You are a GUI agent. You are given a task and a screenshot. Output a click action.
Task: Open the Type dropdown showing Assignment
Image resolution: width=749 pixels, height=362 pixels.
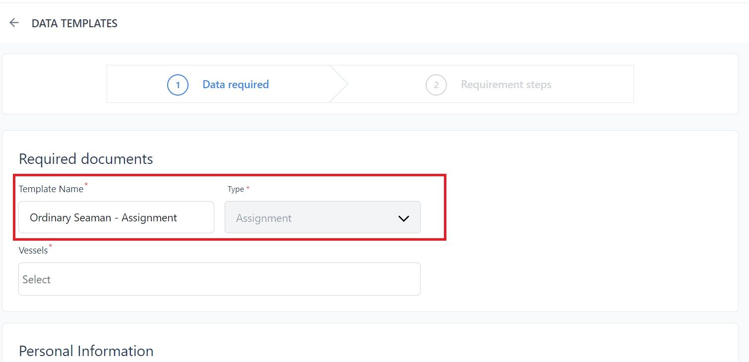[322, 217]
